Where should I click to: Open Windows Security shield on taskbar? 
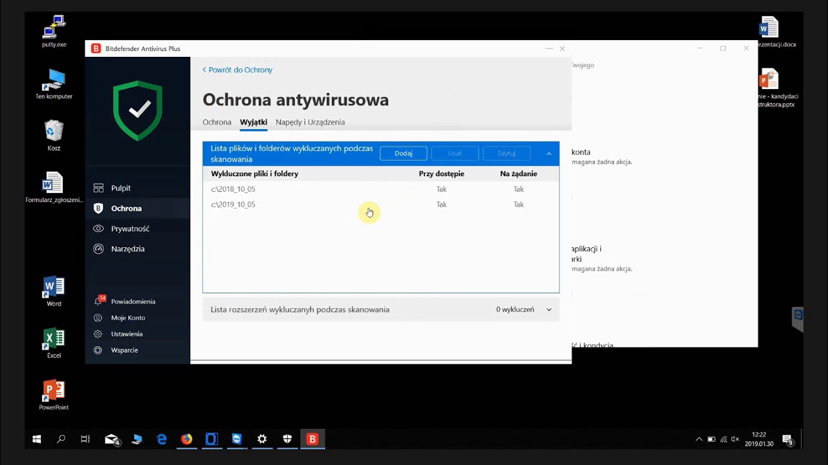(287, 439)
